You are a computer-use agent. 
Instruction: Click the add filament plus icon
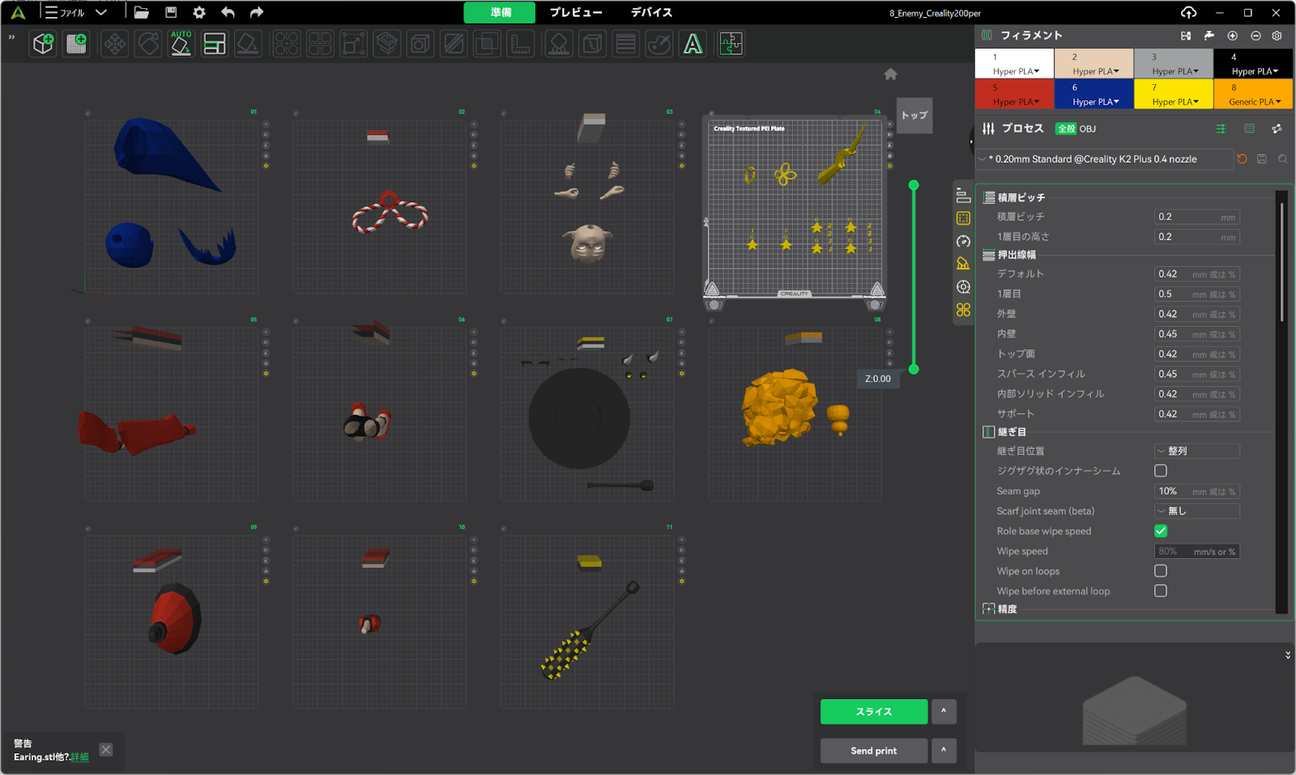pyautogui.click(x=1232, y=36)
